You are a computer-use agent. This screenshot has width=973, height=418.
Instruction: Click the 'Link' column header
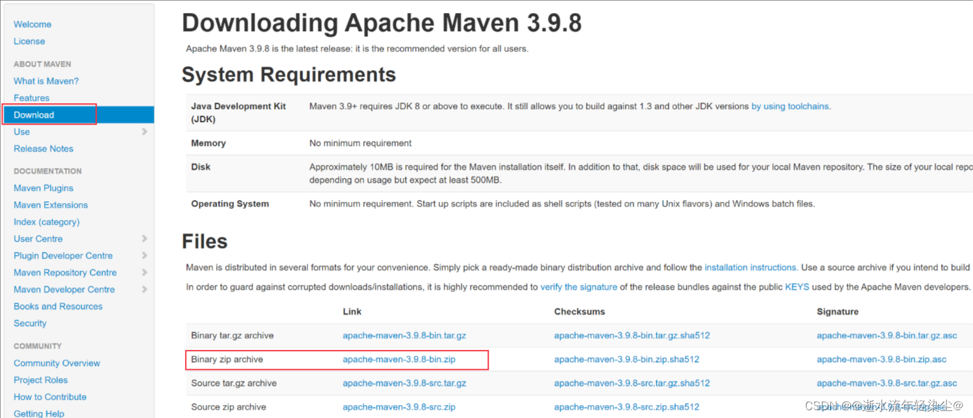[x=352, y=312]
